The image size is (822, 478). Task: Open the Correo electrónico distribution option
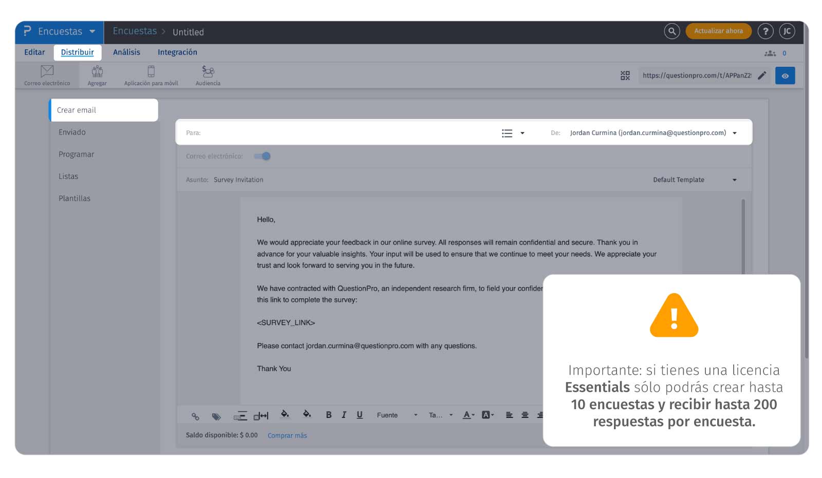47,75
